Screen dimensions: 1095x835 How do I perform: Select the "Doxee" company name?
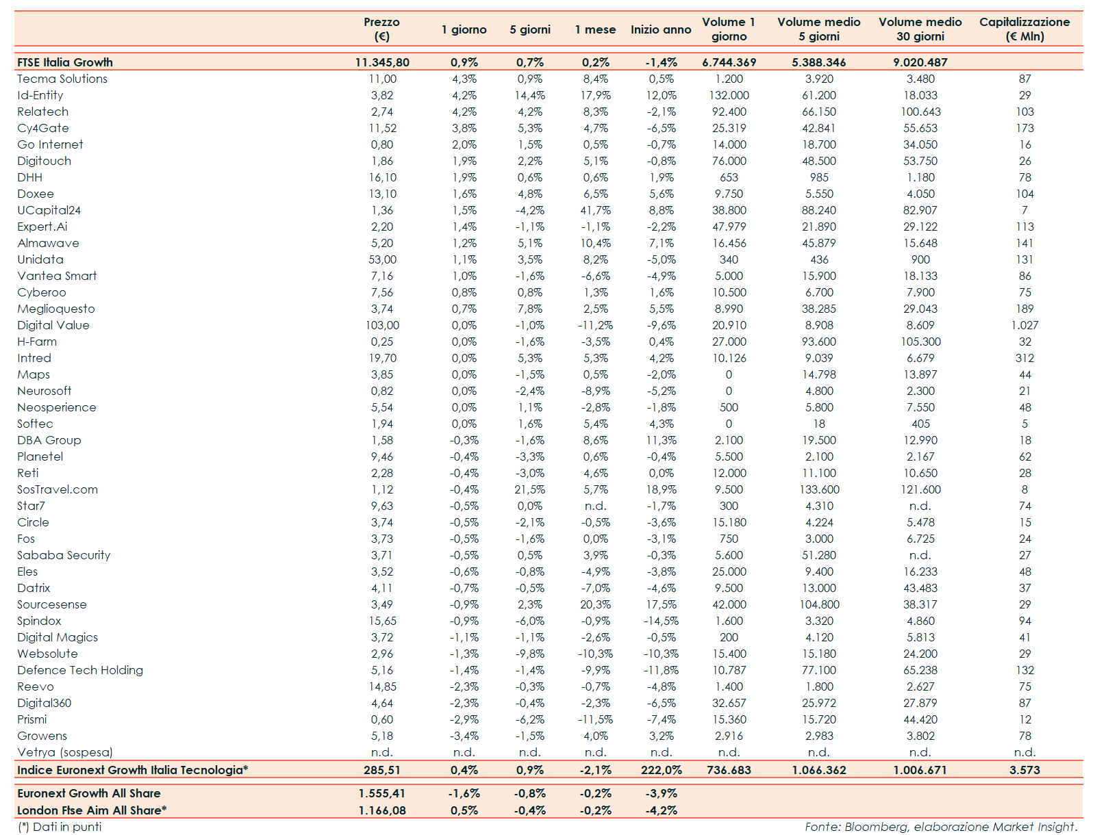[36, 194]
